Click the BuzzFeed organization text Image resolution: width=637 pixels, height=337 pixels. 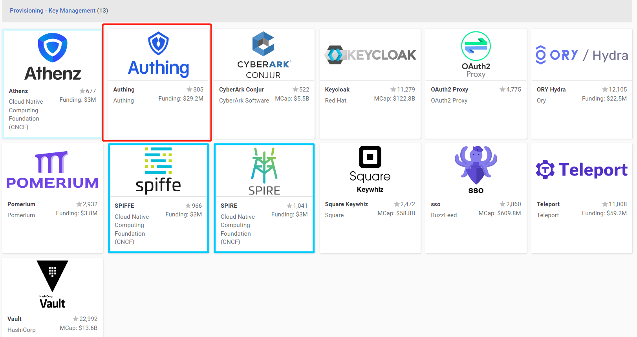click(x=444, y=215)
